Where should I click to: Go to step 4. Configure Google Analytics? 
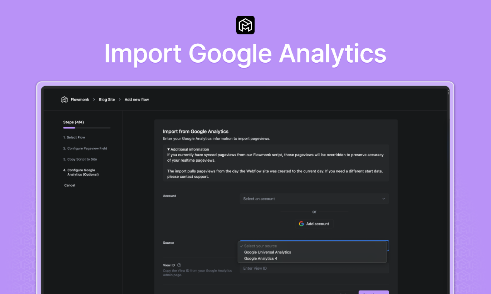(x=81, y=172)
